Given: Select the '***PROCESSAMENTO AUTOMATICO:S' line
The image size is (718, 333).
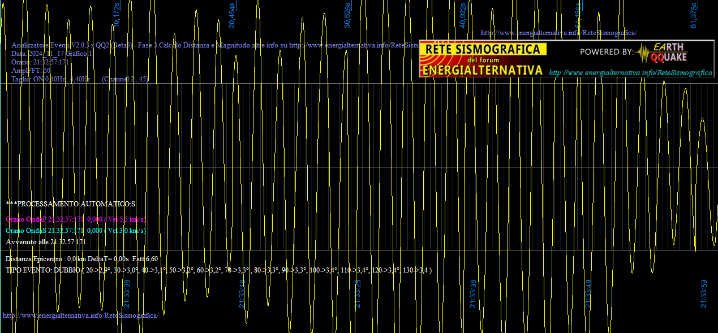Looking at the screenshot, I should click(71, 203).
